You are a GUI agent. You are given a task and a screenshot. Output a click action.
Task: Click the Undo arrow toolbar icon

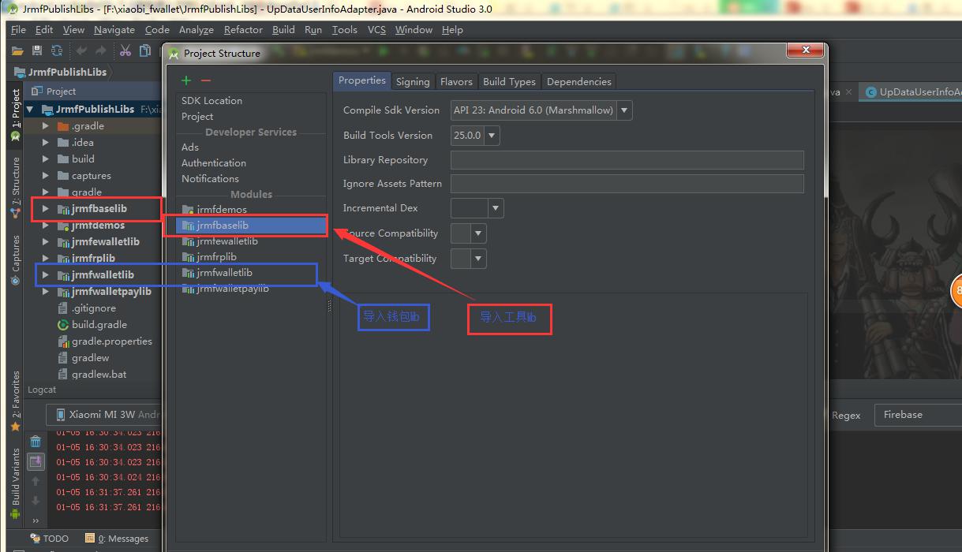tap(81, 50)
